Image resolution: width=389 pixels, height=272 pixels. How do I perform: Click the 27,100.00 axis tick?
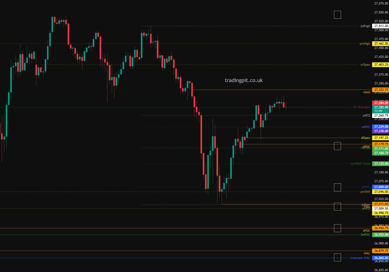point(381,172)
